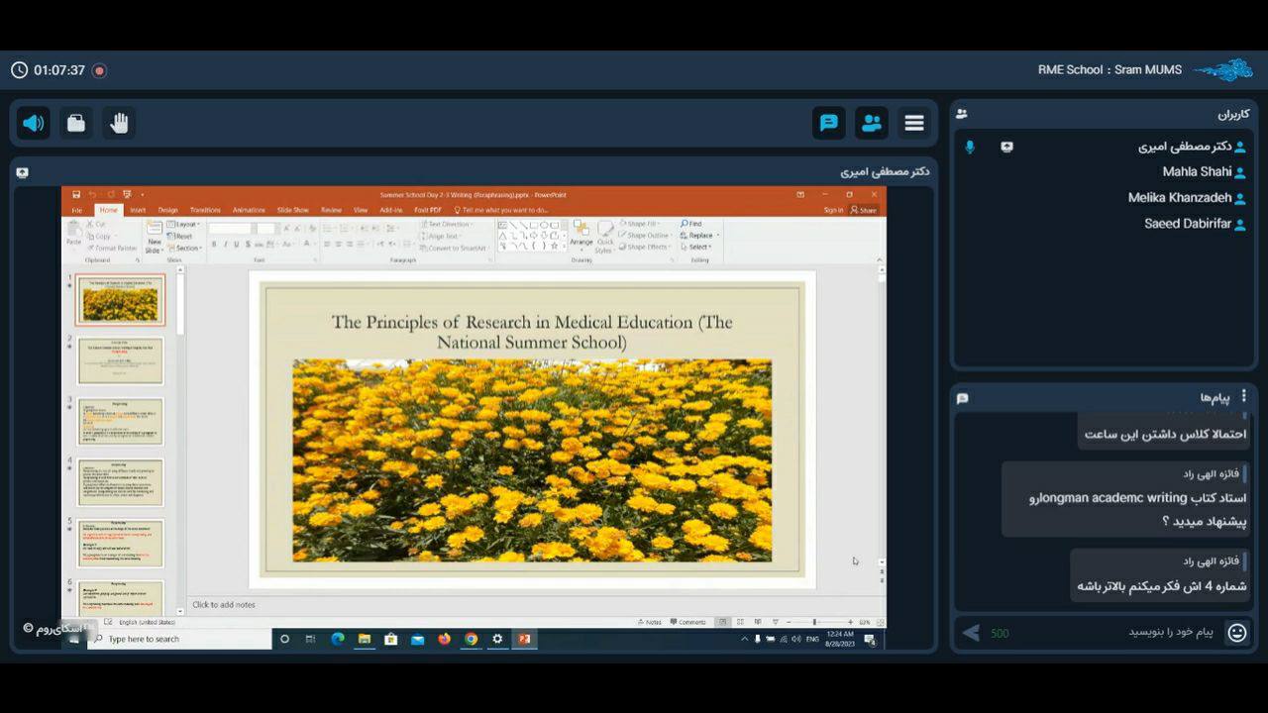Click the red recording indicator
Screen dimensions: 1268x713
[x=99, y=70]
